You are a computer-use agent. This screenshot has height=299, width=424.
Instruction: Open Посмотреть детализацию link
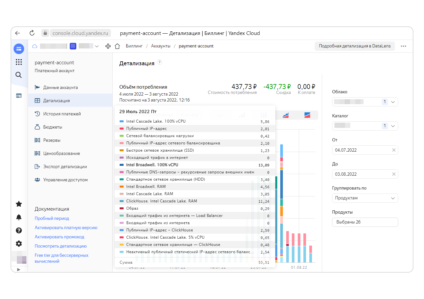pyautogui.click(x=61, y=246)
